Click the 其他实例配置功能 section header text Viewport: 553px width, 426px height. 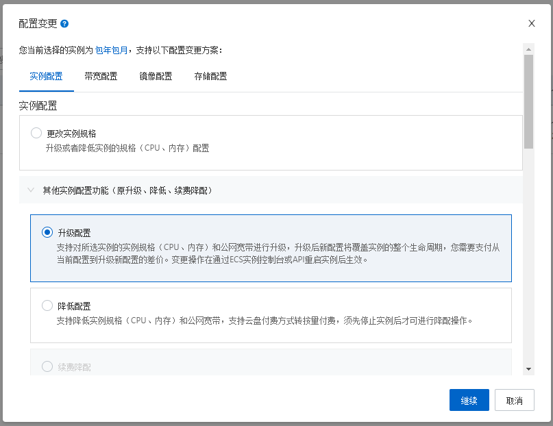point(127,190)
